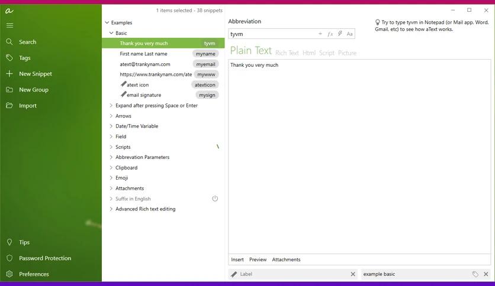Open Tips in the sidebar
Screen dimensions: 495x286
(x=24, y=242)
